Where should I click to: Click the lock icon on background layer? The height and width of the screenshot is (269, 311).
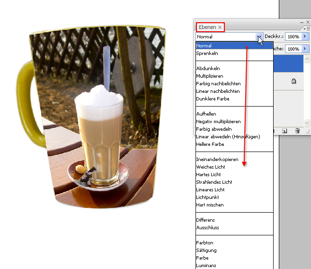click(293, 81)
